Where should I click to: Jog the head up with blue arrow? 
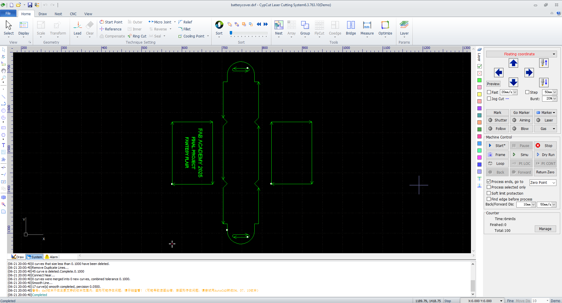tap(513, 63)
